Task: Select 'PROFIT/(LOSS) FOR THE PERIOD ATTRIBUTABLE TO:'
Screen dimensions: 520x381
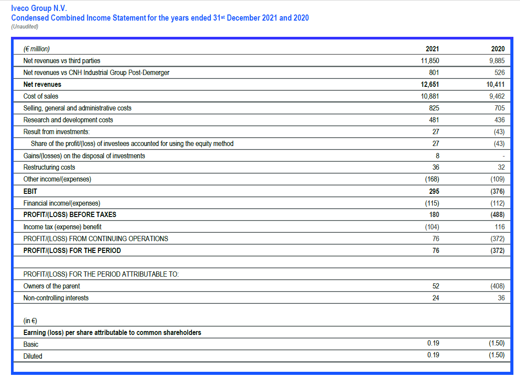Action: pos(101,274)
